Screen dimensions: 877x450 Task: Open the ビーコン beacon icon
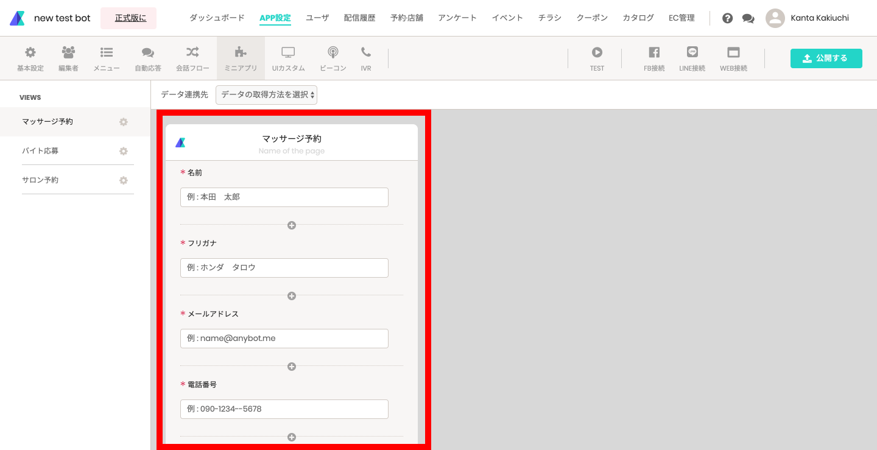(333, 52)
